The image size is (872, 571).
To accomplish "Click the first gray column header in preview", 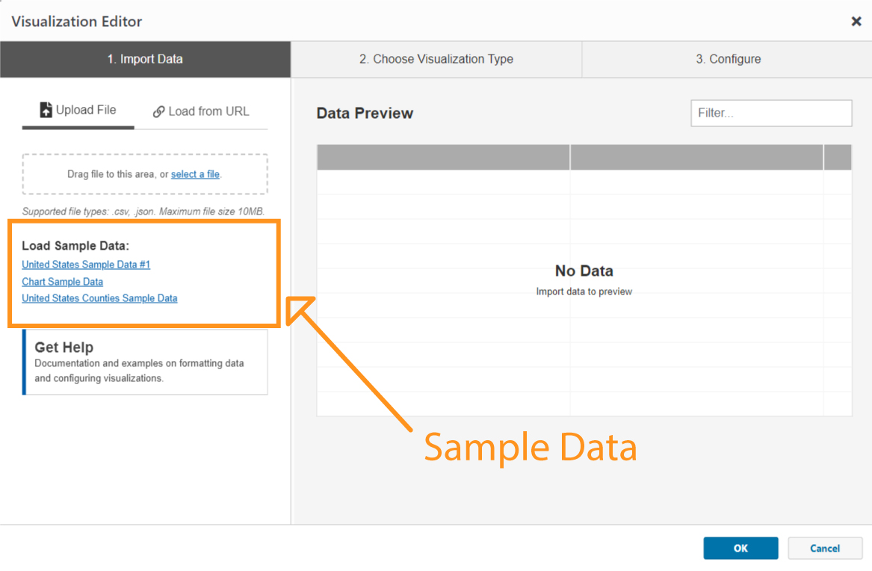I will 443,157.
